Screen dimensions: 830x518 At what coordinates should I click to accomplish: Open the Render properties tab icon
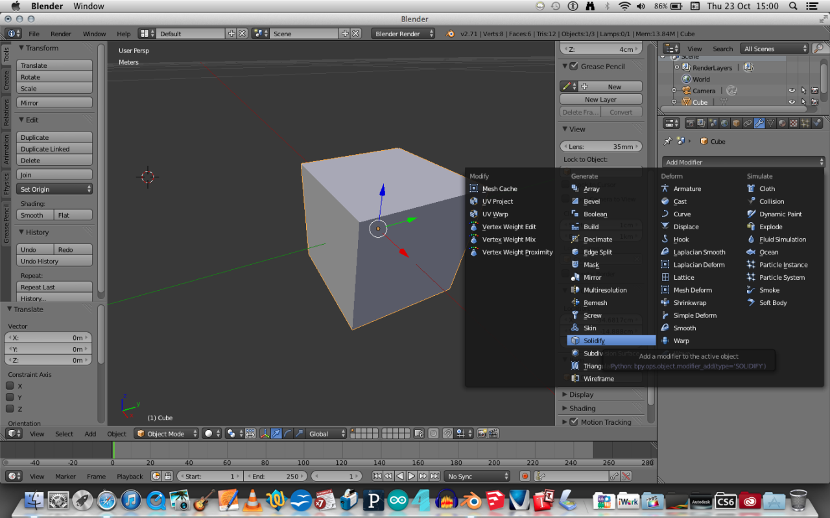691,122
